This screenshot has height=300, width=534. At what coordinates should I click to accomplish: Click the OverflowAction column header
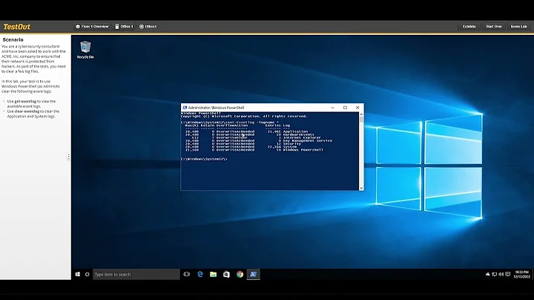(x=232, y=125)
